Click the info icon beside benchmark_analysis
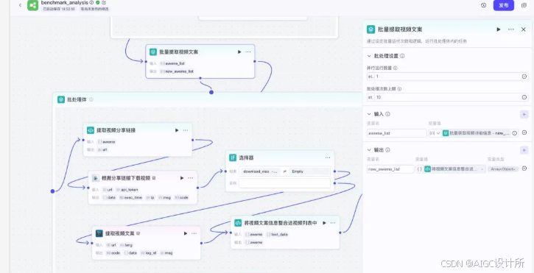The width and height of the screenshot is (534, 273). (x=91, y=2)
